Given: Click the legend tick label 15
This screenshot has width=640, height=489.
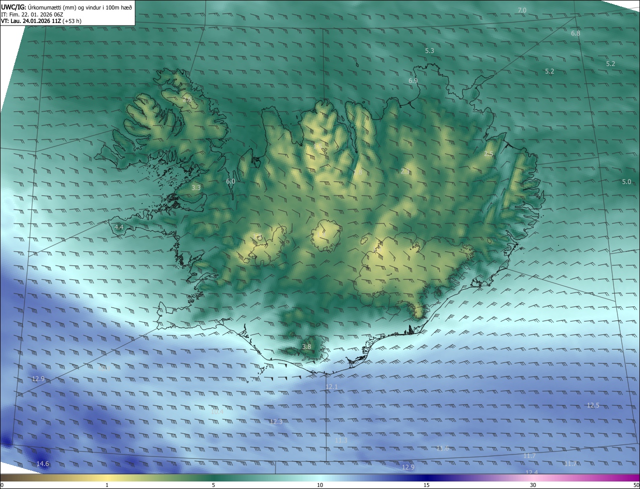Looking at the screenshot, I should click(x=426, y=485).
